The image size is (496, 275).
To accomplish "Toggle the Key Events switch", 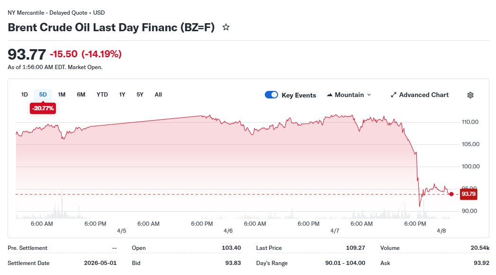I will click(271, 95).
